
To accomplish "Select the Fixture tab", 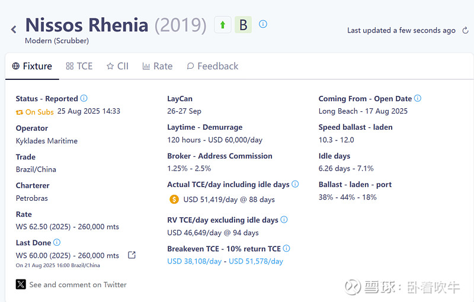I will [32, 66].
